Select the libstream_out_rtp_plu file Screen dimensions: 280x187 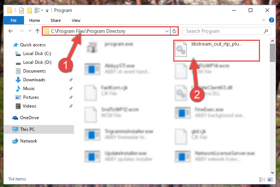point(217,51)
